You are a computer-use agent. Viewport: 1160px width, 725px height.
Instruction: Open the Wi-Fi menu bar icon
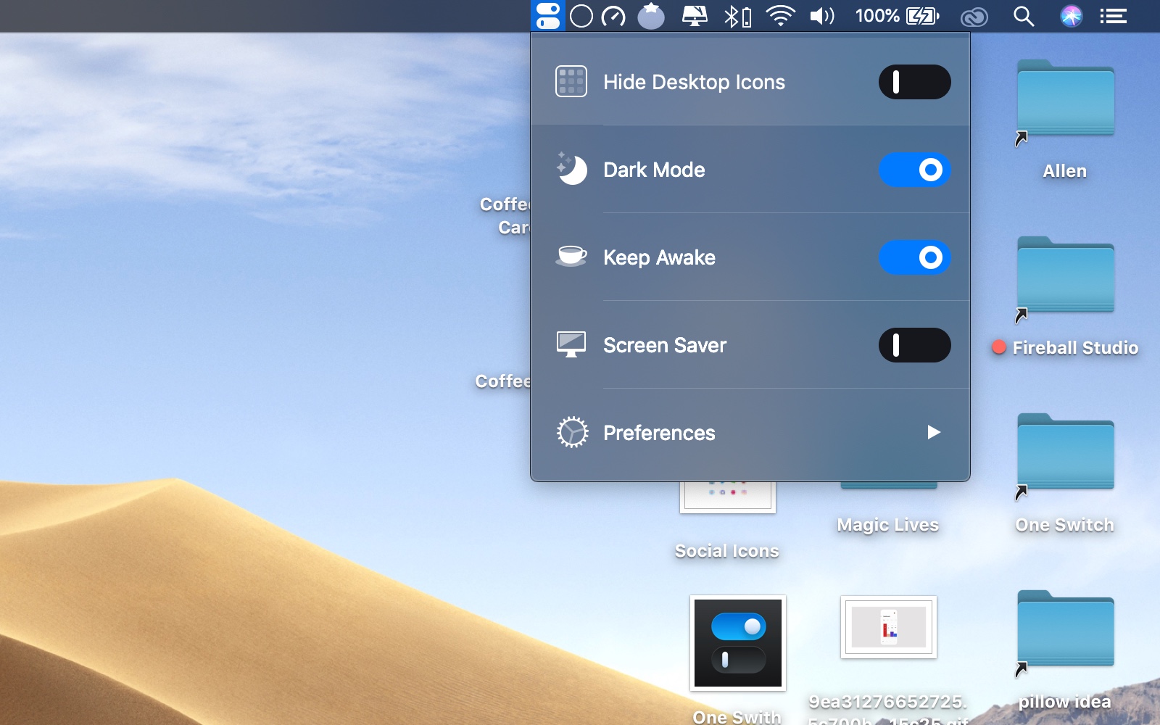(x=780, y=16)
